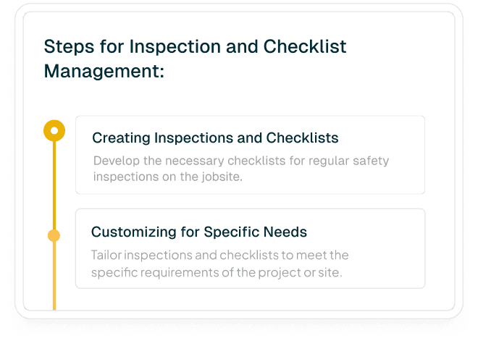This screenshot has height=346, width=478.
Task: Click the word "Creating" in the first card
Action: 119,138
